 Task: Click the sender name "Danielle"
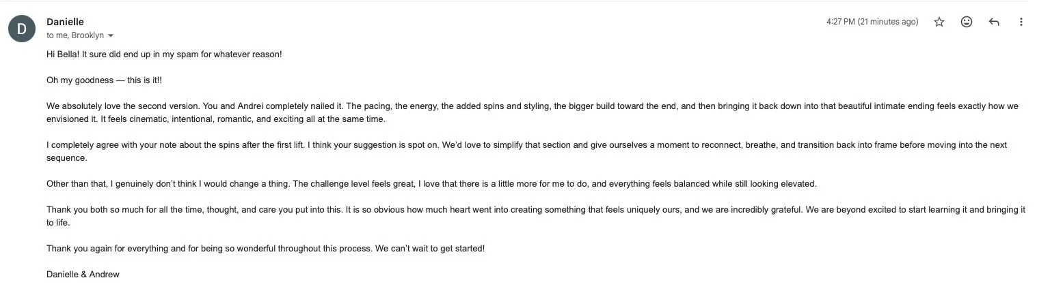pyautogui.click(x=65, y=22)
